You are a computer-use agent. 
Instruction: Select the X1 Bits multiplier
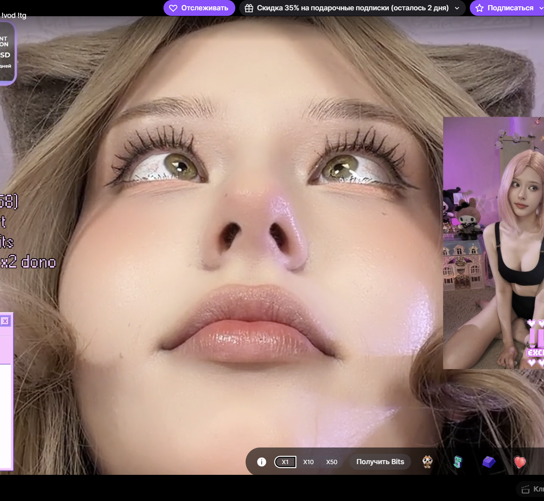pos(285,462)
